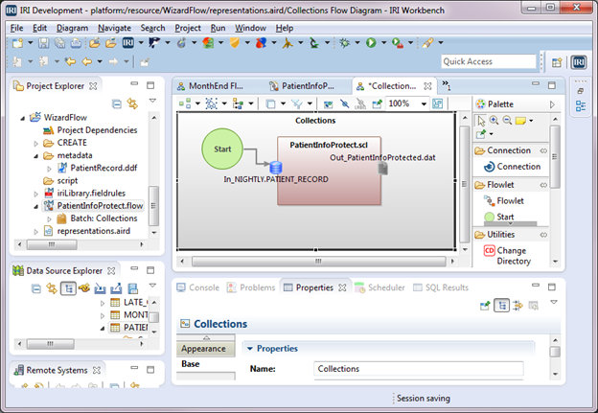Select the Connection tool in Palette
The image size is (598, 413).
click(512, 167)
